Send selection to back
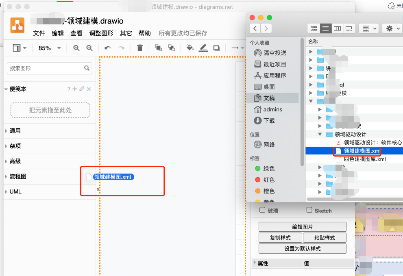This screenshot has height=276, width=403. coord(172,48)
